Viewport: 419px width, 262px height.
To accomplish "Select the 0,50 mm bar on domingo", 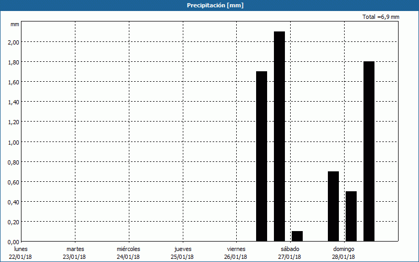I will (x=351, y=216).
